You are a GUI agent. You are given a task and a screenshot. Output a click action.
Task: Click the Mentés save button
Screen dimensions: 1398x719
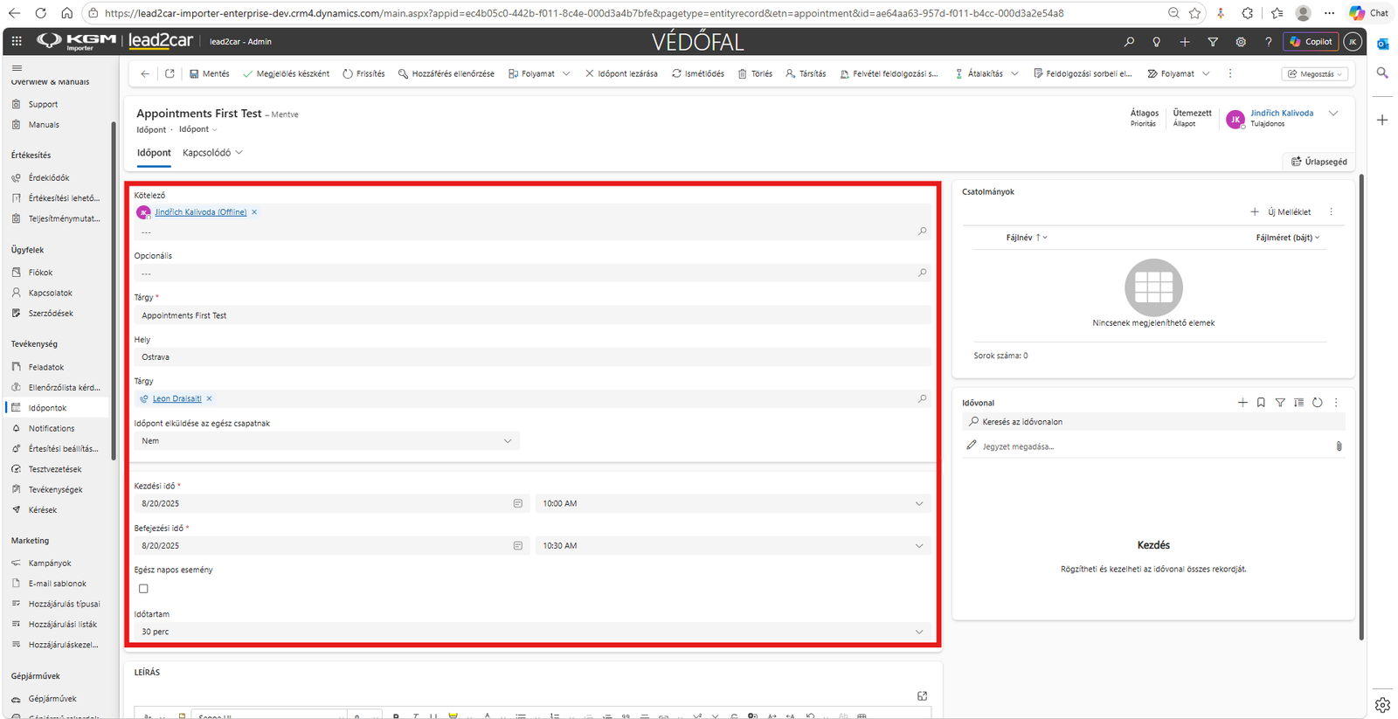point(210,73)
